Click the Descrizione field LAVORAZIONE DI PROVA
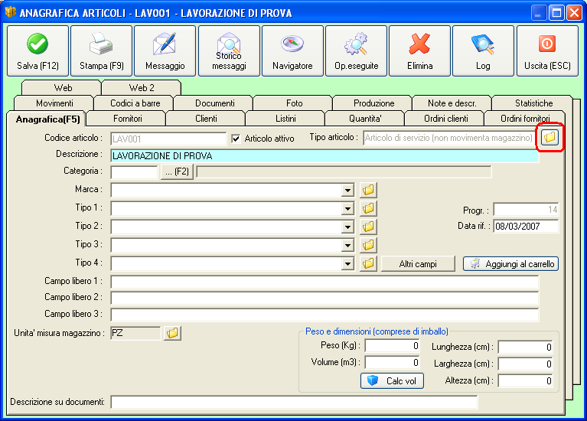The image size is (587, 421). pyautogui.click(x=324, y=156)
